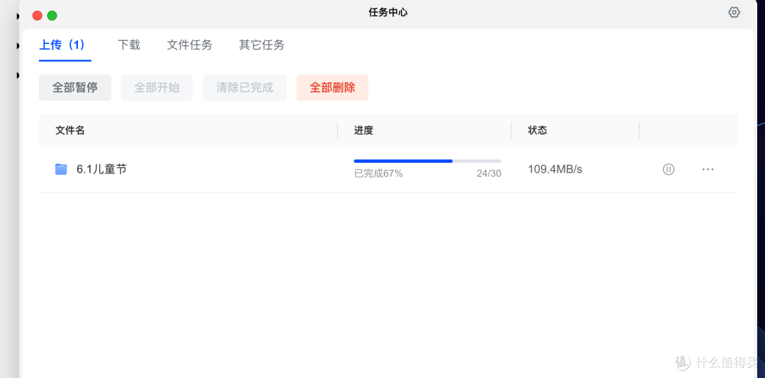Click the 6.1儿童节 folder icon

[x=61, y=169]
